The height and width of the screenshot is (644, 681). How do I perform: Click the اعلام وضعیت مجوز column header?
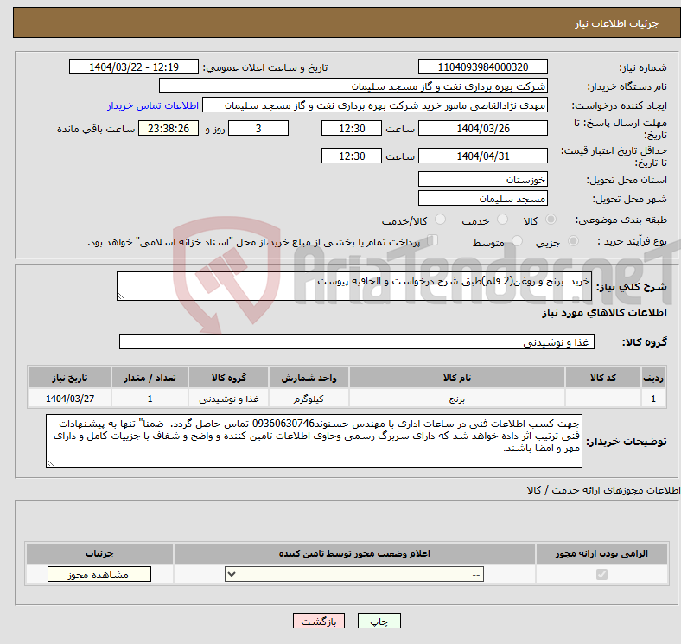[x=354, y=553]
